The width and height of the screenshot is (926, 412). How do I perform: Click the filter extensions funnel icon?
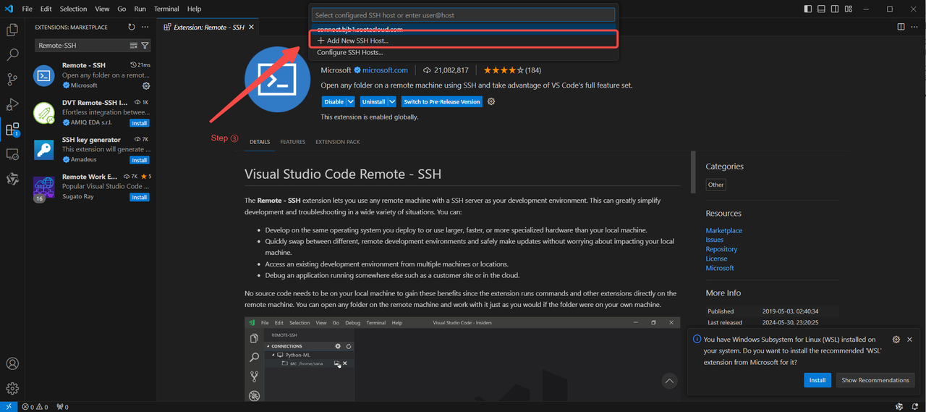pyautogui.click(x=145, y=46)
